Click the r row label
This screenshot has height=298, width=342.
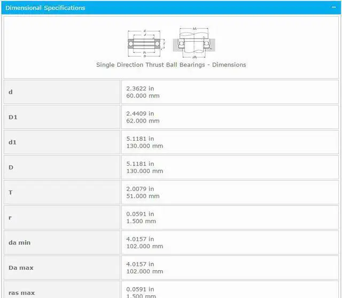[10, 217]
